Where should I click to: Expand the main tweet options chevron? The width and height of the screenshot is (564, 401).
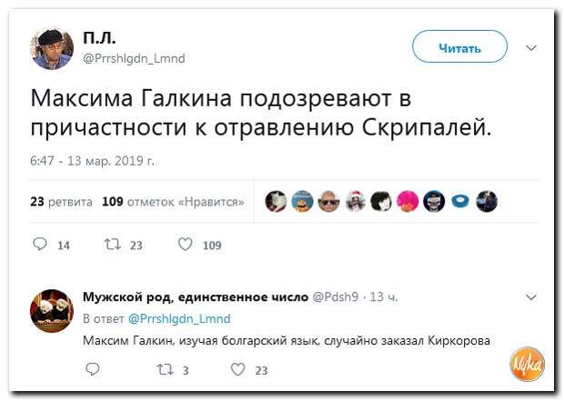click(531, 48)
